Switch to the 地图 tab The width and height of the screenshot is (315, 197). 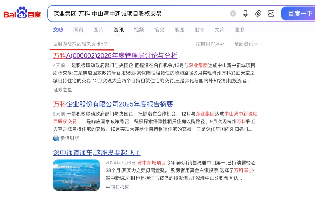click(x=179, y=30)
